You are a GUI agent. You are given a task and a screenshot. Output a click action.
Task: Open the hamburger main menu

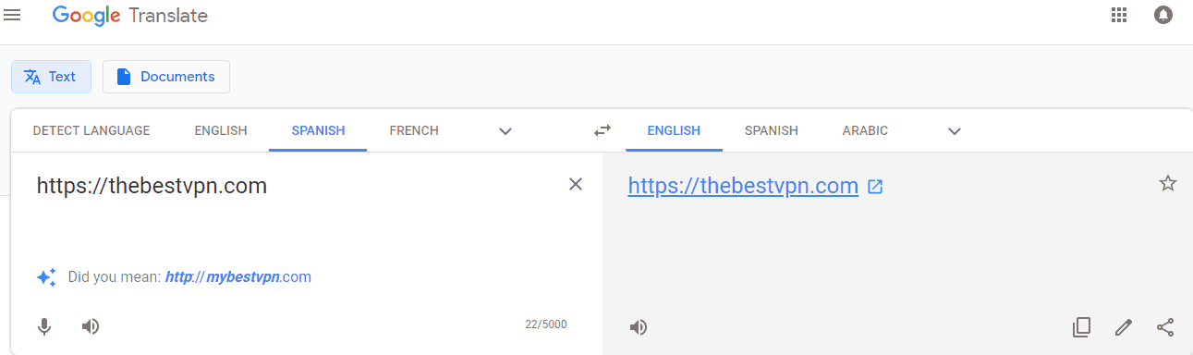click(x=13, y=15)
